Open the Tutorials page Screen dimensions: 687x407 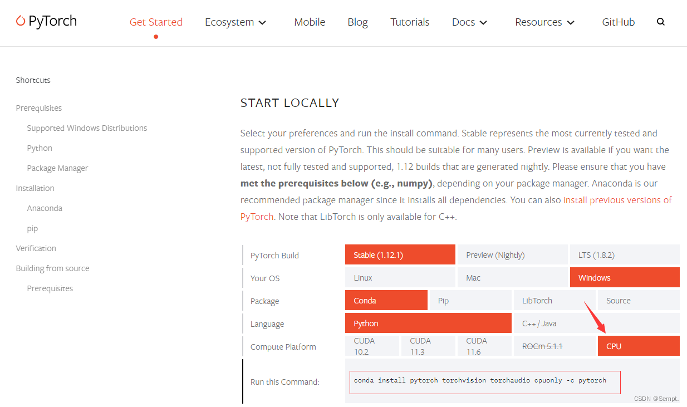[x=410, y=22]
